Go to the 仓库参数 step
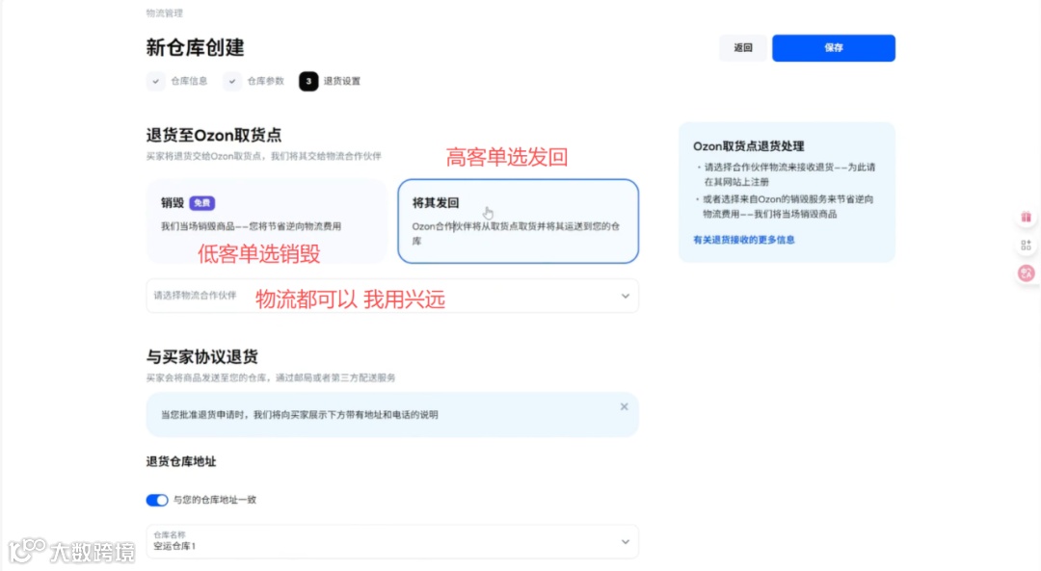Image resolution: width=1041 pixels, height=571 pixels. pyautogui.click(x=266, y=81)
